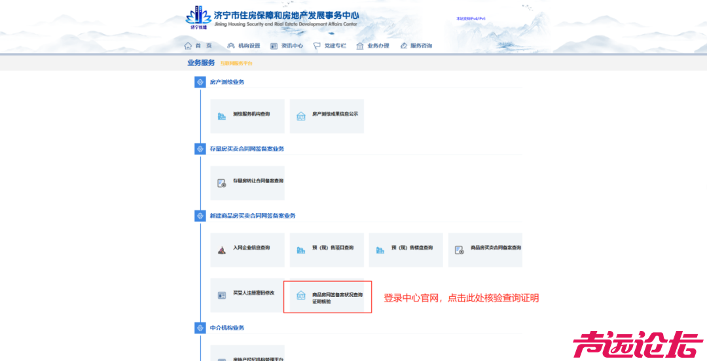Image resolution: width=707 pixels, height=361 pixels.
Task: Click the 入网企业信息查询 icon
Action: click(x=222, y=250)
